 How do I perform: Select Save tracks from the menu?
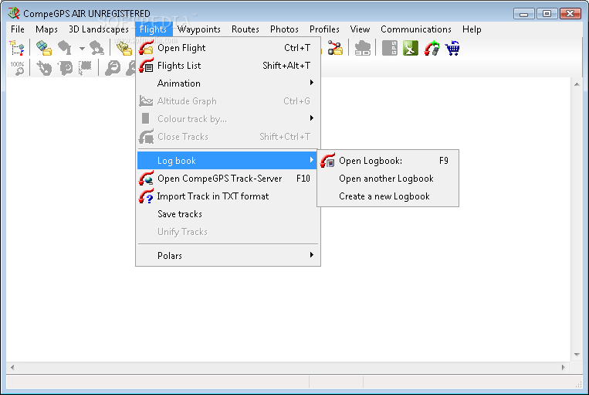228,213
